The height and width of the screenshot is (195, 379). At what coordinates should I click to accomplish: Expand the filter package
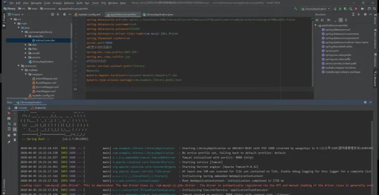pyautogui.click(x=26, y=49)
